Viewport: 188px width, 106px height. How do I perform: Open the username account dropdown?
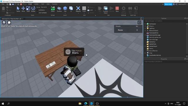pyautogui.click(x=183, y=4)
